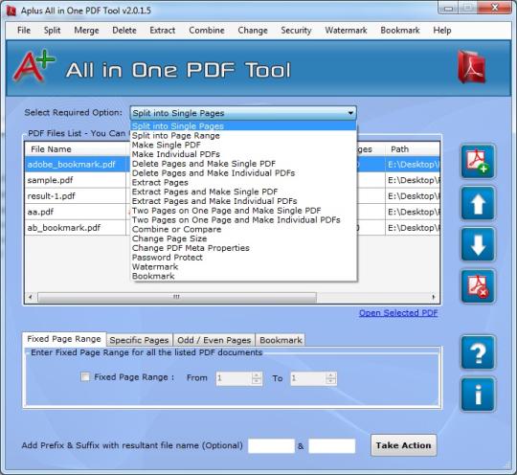517x475 pixels.
Task: Click the A+ logo in banner
Action: tap(34, 66)
